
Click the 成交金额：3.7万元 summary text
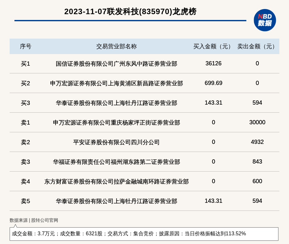[x=33, y=234]
